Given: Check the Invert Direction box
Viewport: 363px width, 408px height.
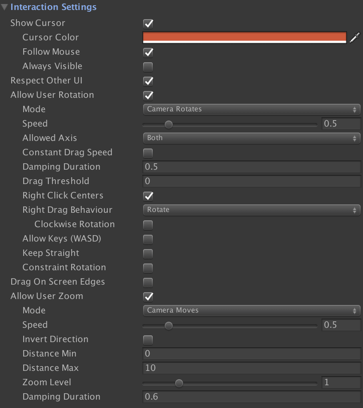Looking at the screenshot, I should tap(148, 340).
